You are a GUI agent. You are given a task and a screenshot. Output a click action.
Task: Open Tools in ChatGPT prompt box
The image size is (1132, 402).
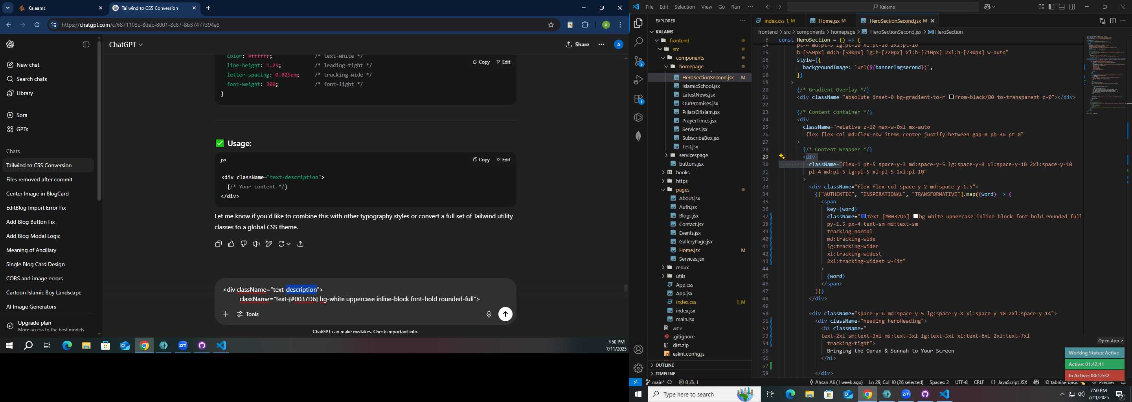(248, 314)
